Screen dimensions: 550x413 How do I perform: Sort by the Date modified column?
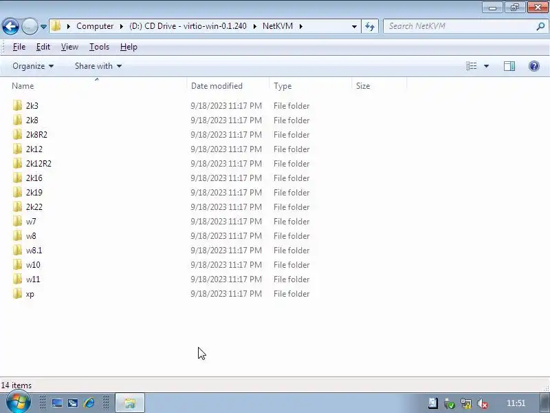pos(228,86)
